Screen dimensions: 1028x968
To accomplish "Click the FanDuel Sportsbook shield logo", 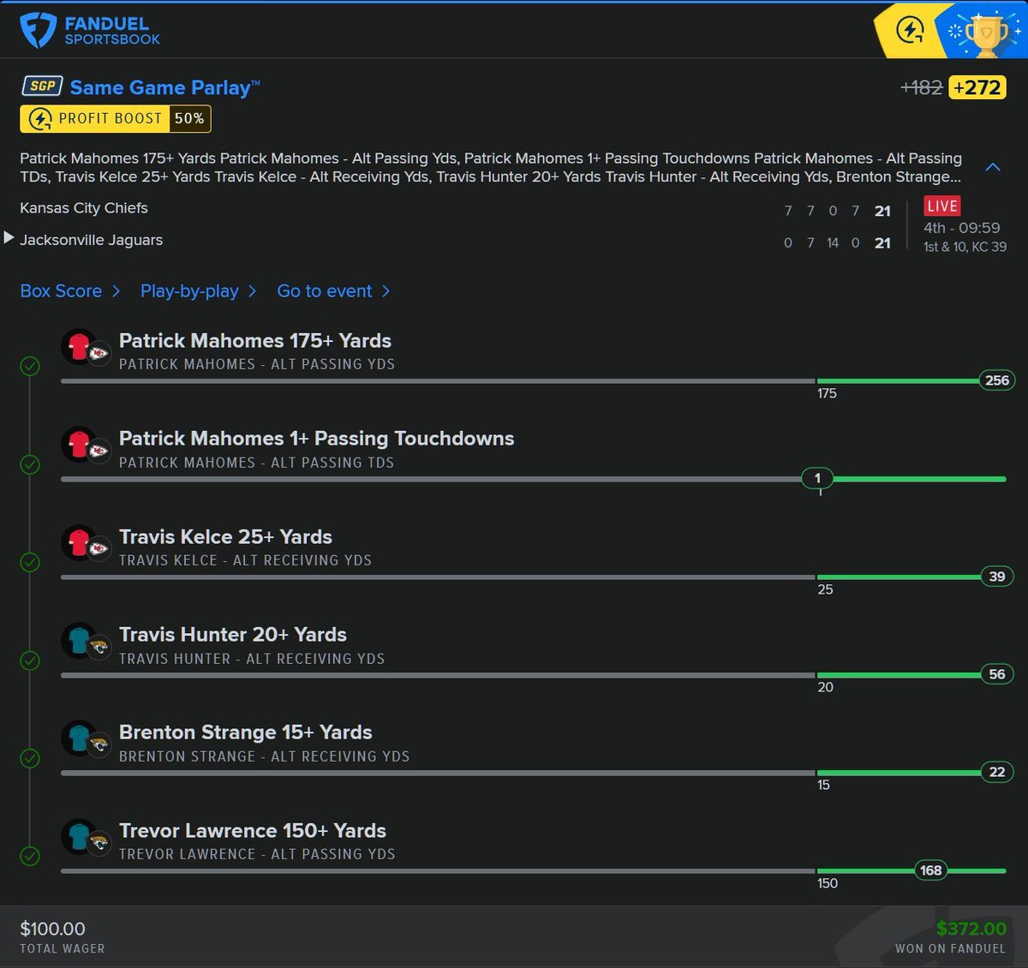I will pos(38,30).
